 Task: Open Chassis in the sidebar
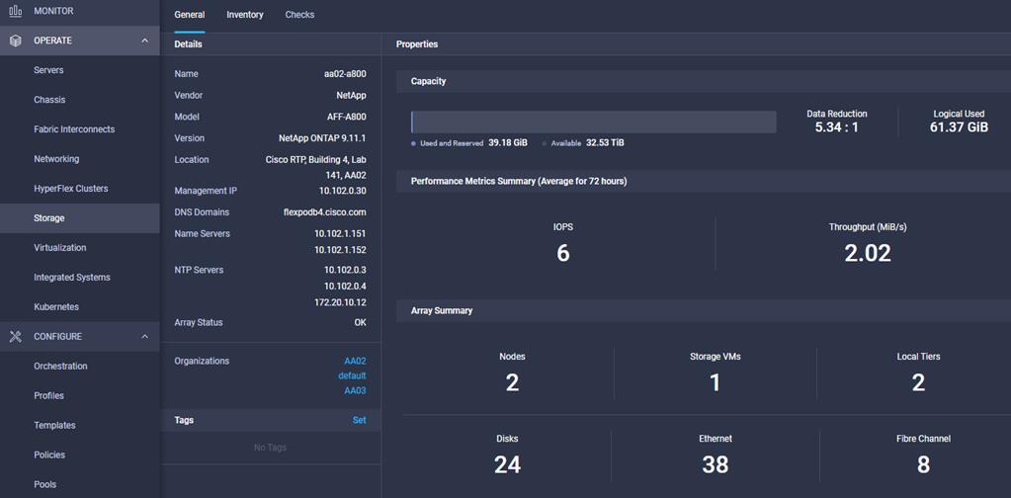coord(49,100)
